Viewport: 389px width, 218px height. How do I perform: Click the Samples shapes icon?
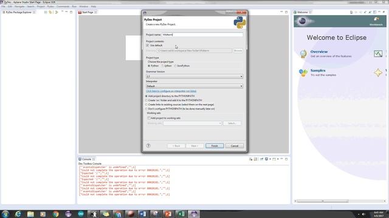[x=303, y=73]
